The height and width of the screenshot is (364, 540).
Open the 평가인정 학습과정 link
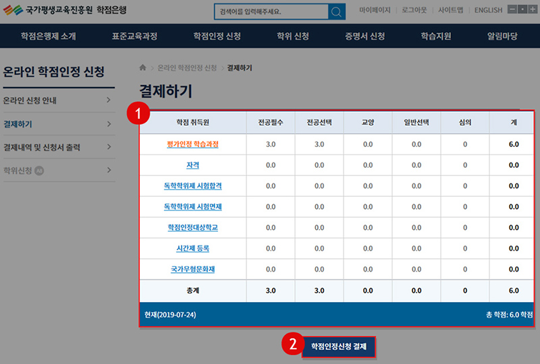[192, 144]
